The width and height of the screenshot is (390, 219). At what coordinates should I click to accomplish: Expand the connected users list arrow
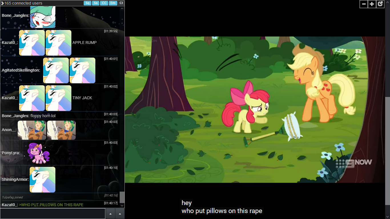click(2, 3)
